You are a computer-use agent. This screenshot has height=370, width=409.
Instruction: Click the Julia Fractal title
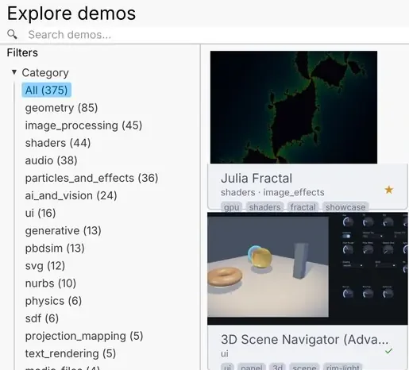(x=257, y=178)
